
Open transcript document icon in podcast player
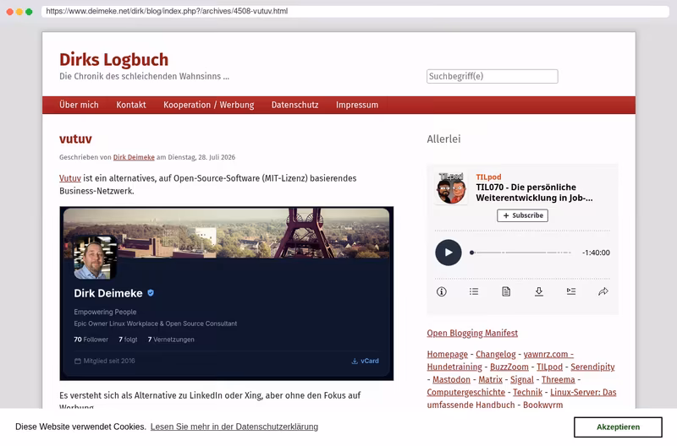[x=506, y=291]
